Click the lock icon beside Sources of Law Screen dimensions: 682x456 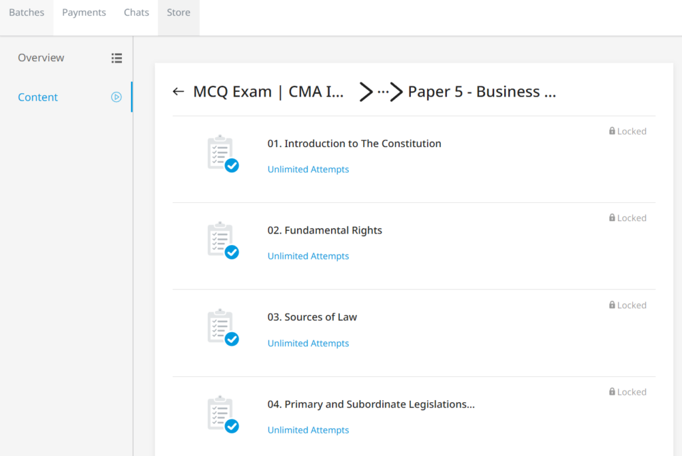[x=612, y=305]
